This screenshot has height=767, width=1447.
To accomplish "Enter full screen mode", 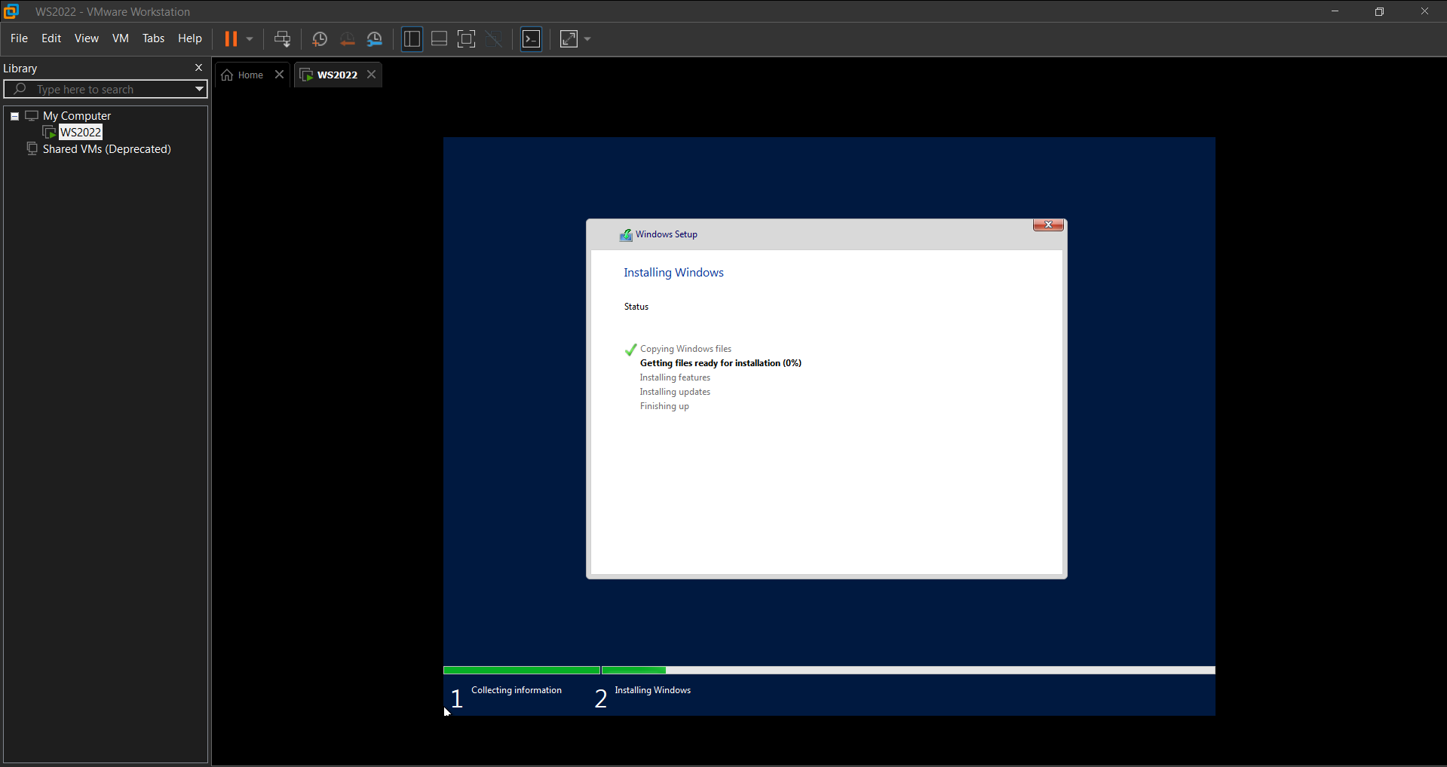I will click(467, 39).
